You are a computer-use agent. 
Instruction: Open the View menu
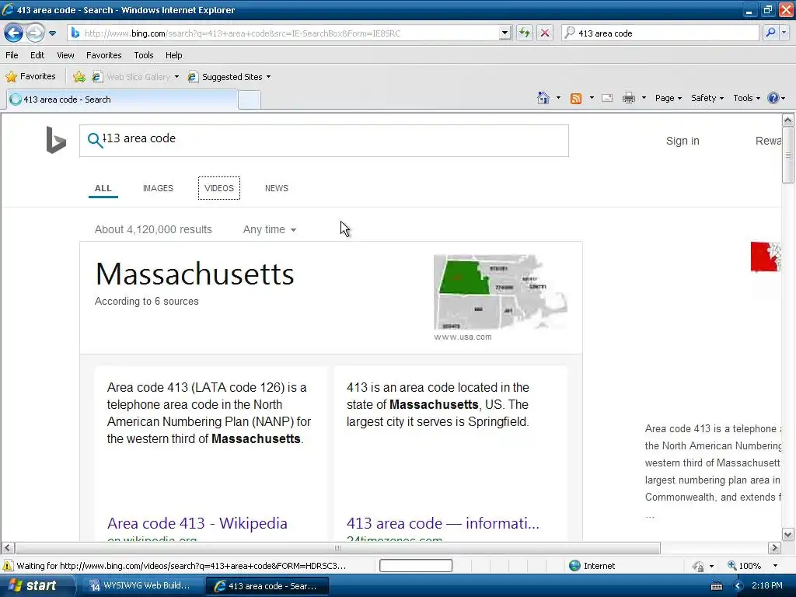(65, 55)
